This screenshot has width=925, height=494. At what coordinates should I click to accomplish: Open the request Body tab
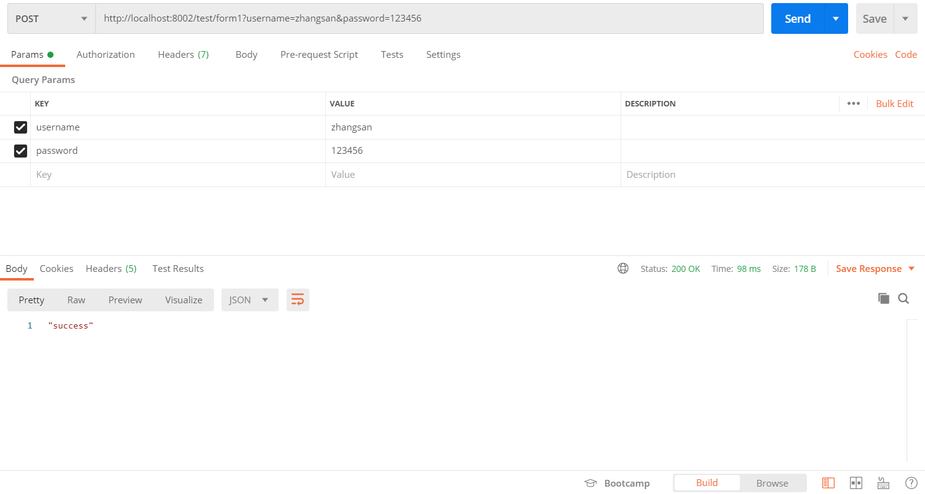(246, 54)
